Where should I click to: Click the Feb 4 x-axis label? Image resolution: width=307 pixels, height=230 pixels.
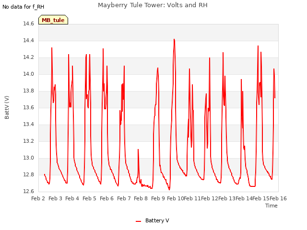(72, 198)
